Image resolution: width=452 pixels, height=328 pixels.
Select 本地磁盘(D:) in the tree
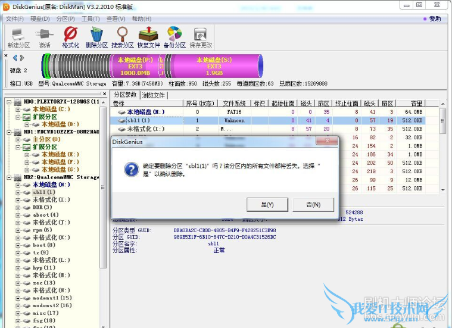[x=60, y=124]
